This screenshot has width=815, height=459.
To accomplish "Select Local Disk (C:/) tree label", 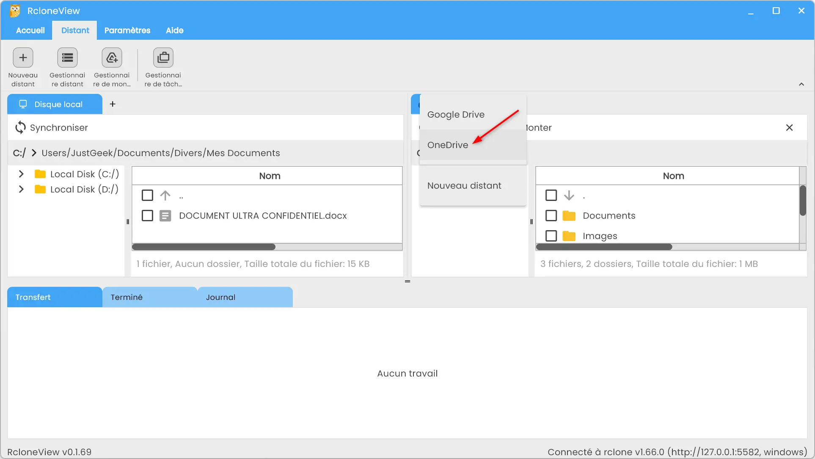I will pos(85,174).
